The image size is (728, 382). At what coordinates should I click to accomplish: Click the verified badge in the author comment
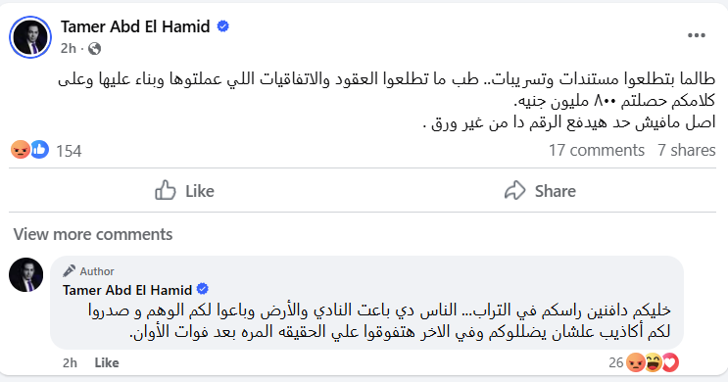click(203, 289)
